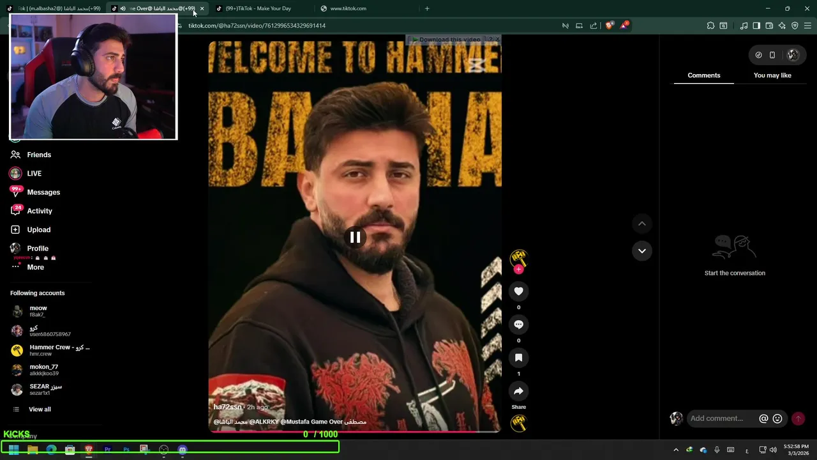
Task: Open followed account Hammer Crew
Action: click(51, 350)
